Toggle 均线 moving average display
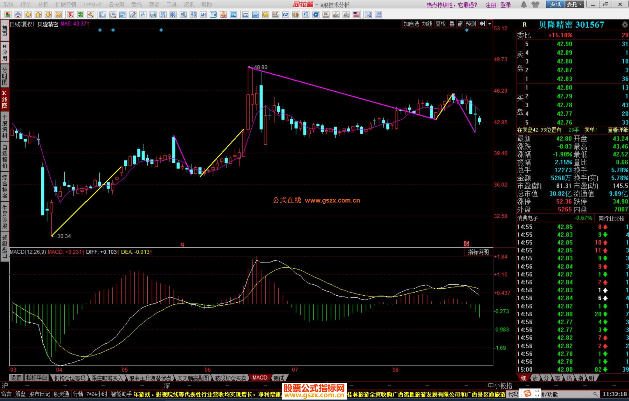629x401 pixels. pos(427,24)
